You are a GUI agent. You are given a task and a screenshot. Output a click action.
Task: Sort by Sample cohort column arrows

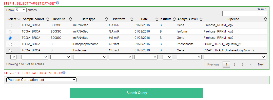tap(48, 19)
